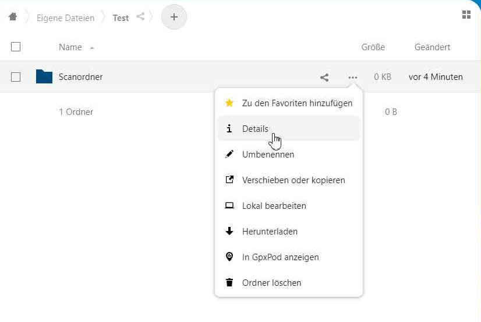Check the Scanordner row checkbox

(x=16, y=76)
